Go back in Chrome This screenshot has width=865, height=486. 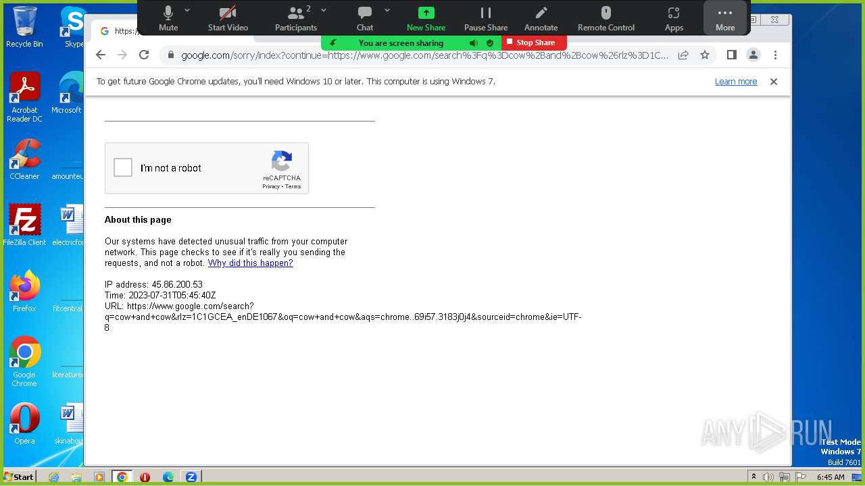101,55
